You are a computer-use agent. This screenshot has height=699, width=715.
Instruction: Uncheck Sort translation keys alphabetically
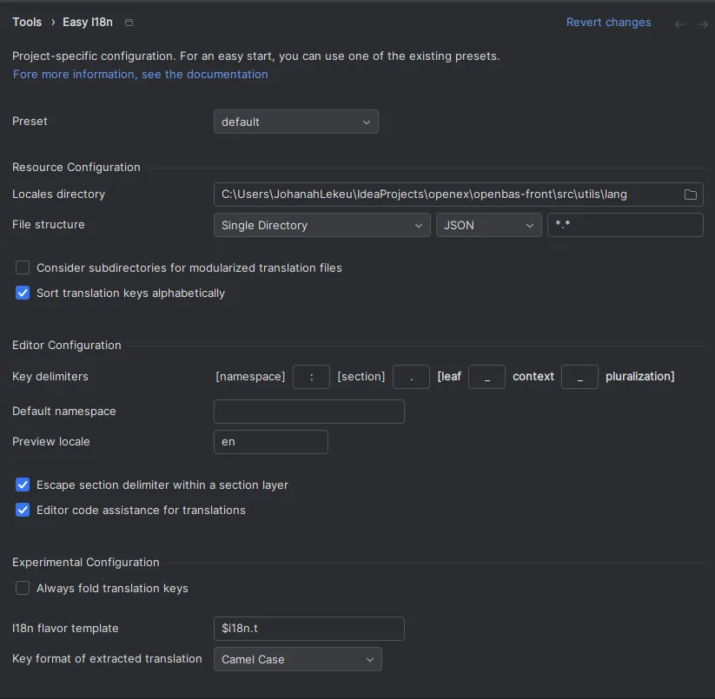(23, 293)
